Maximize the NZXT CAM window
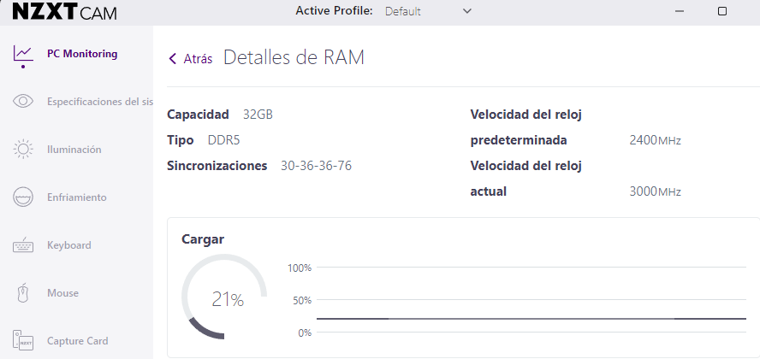The width and height of the screenshot is (760, 359). point(721,11)
